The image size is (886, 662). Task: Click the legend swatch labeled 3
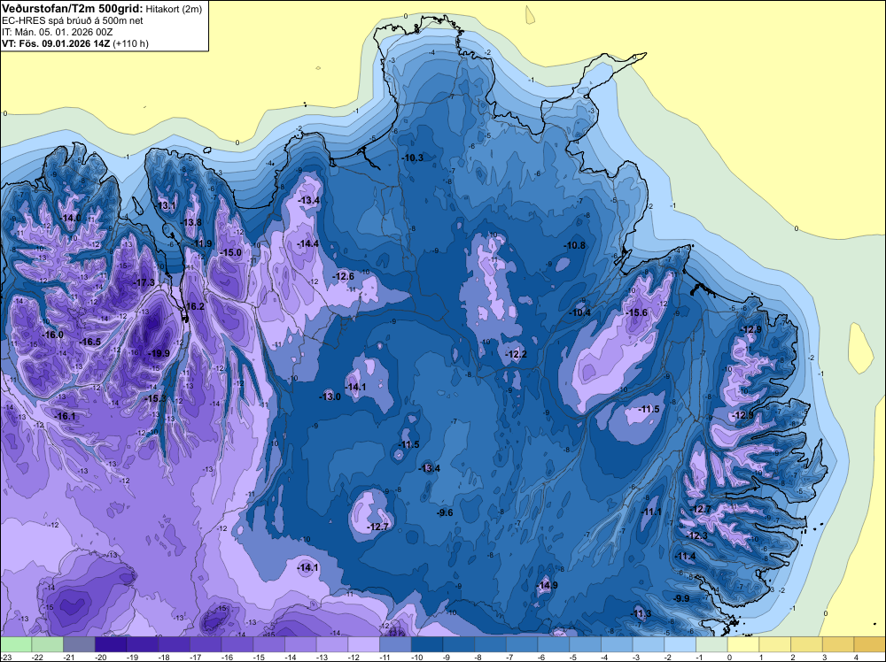click(838, 644)
